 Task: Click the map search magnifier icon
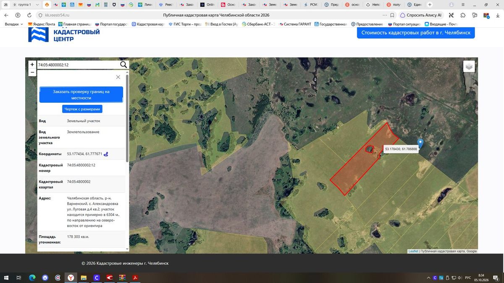123,65
